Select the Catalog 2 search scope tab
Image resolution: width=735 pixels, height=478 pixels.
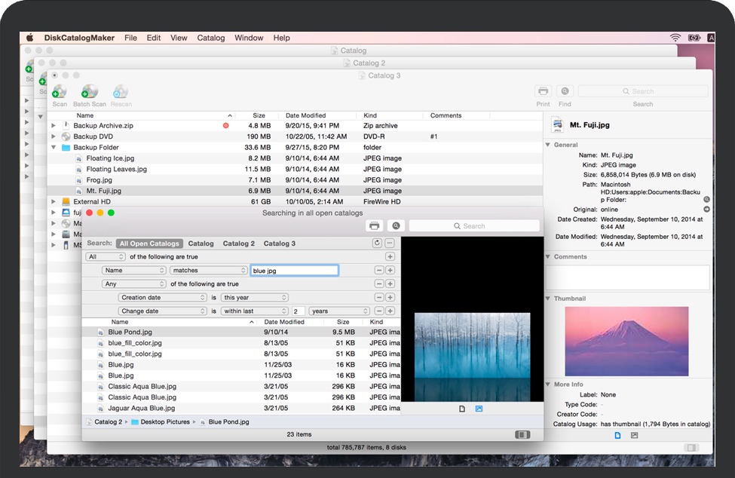click(x=238, y=244)
